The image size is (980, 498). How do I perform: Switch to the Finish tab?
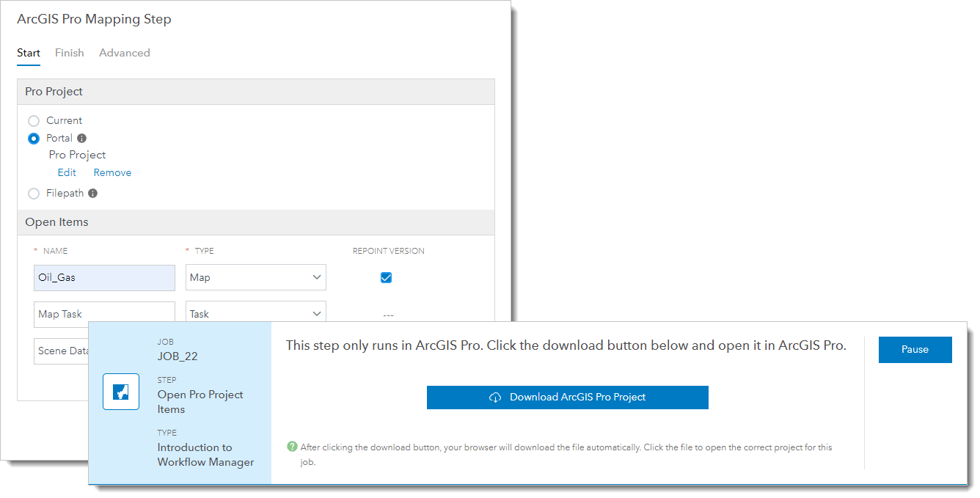pos(69,52)
